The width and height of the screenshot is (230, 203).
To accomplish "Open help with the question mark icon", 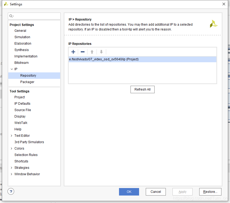I will coord(11,192).
